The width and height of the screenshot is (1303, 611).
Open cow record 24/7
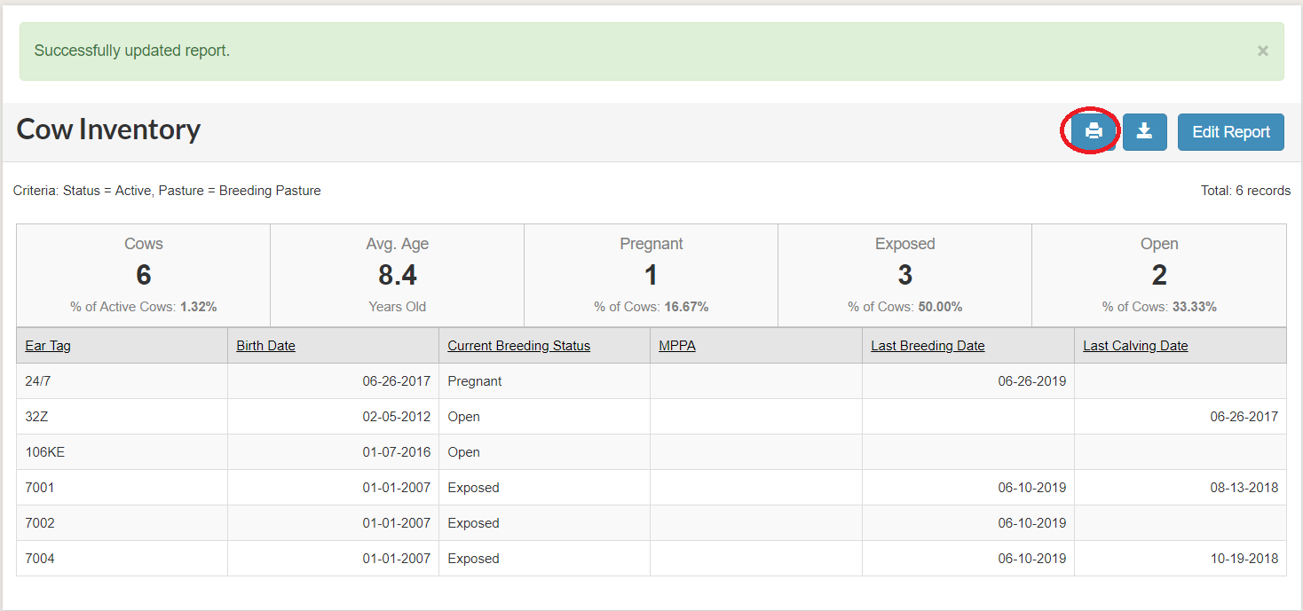35,380
